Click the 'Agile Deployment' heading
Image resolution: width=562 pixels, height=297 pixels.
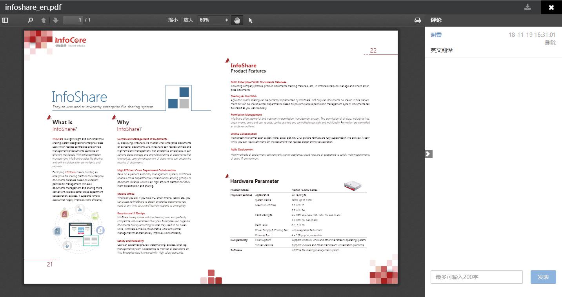(x=242, y=149)
